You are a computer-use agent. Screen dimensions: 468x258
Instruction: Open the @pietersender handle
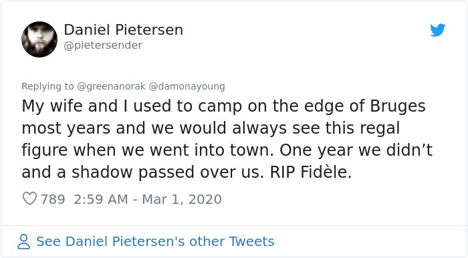pos(103,45)
